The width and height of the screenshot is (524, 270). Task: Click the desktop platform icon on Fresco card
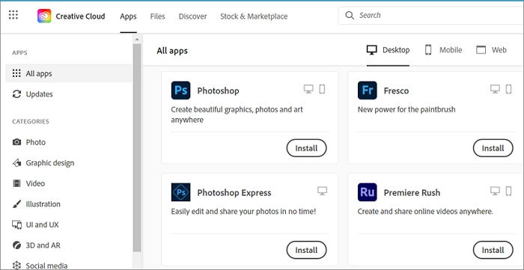495,89
